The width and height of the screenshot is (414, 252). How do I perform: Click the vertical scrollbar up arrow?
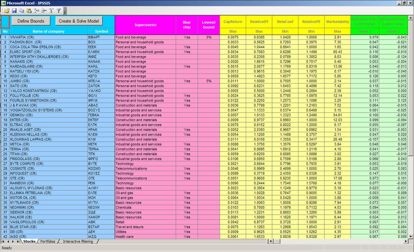[411, 18]
